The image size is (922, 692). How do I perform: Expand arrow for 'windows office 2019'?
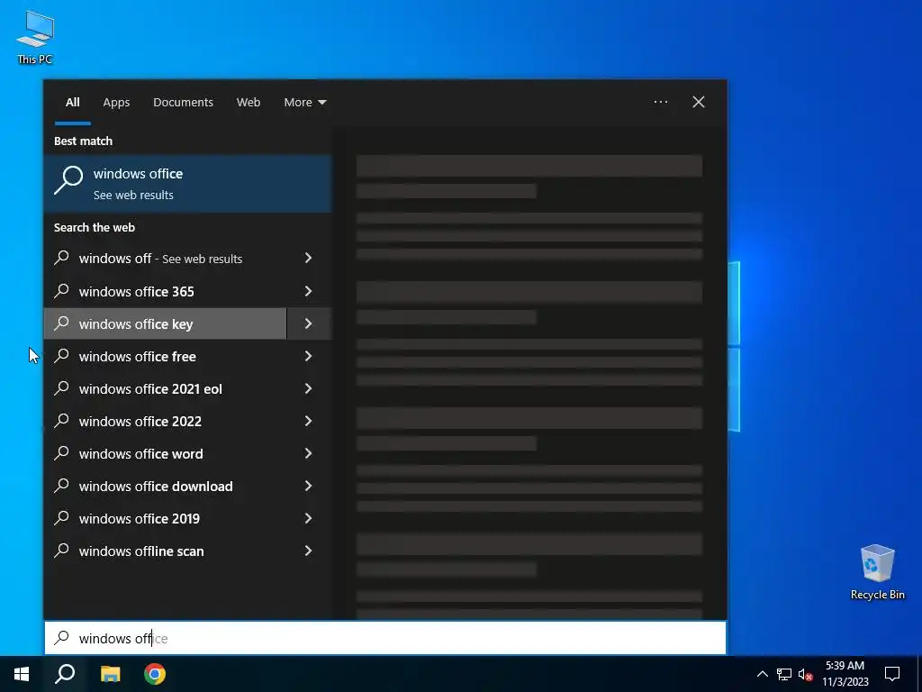pos(309,518)
